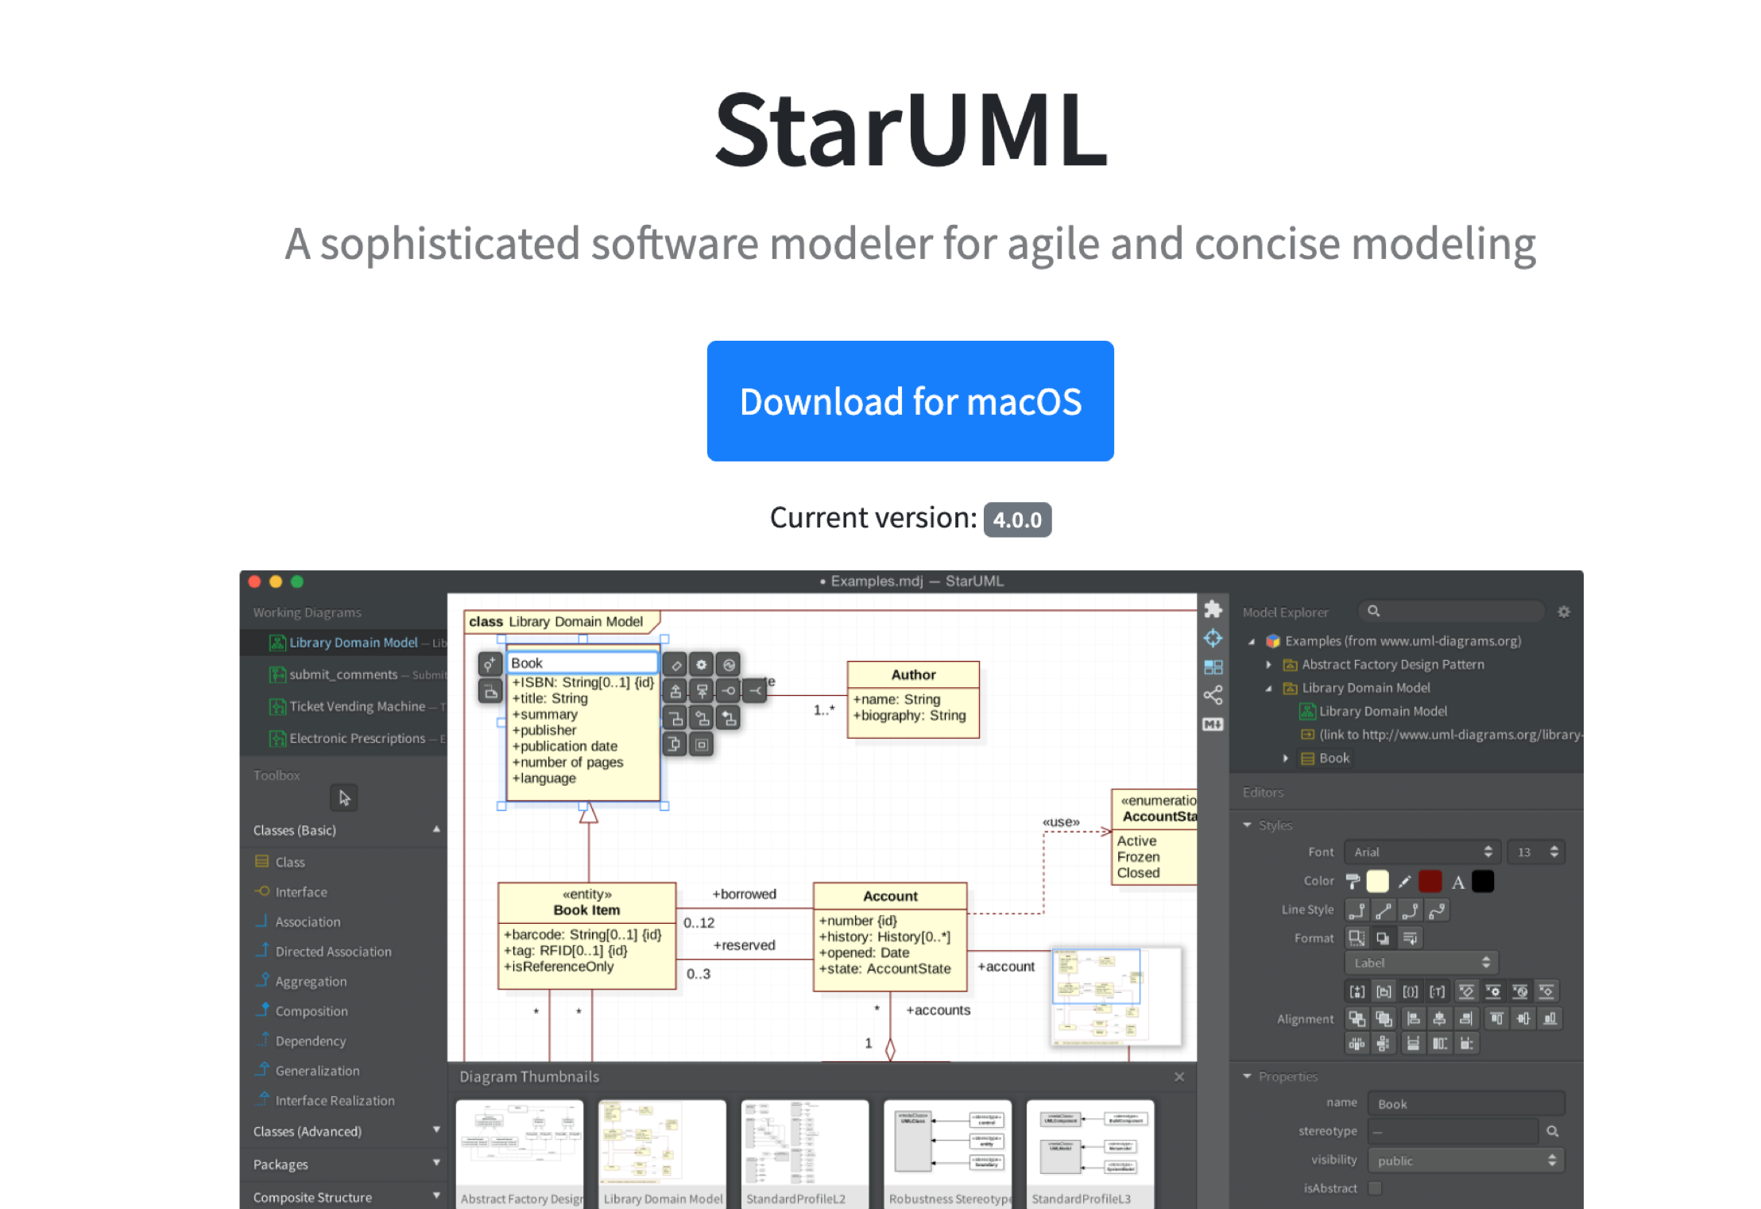Click the share icon beside canvas
1761x1209 pixels.
pyautogui.click(x=1213, y=695)
